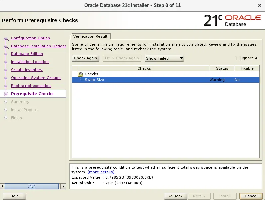Select the Swap Size row
The width and height of the screenshot is (265, 200).
pyautogui.click(x=166, y=80)
